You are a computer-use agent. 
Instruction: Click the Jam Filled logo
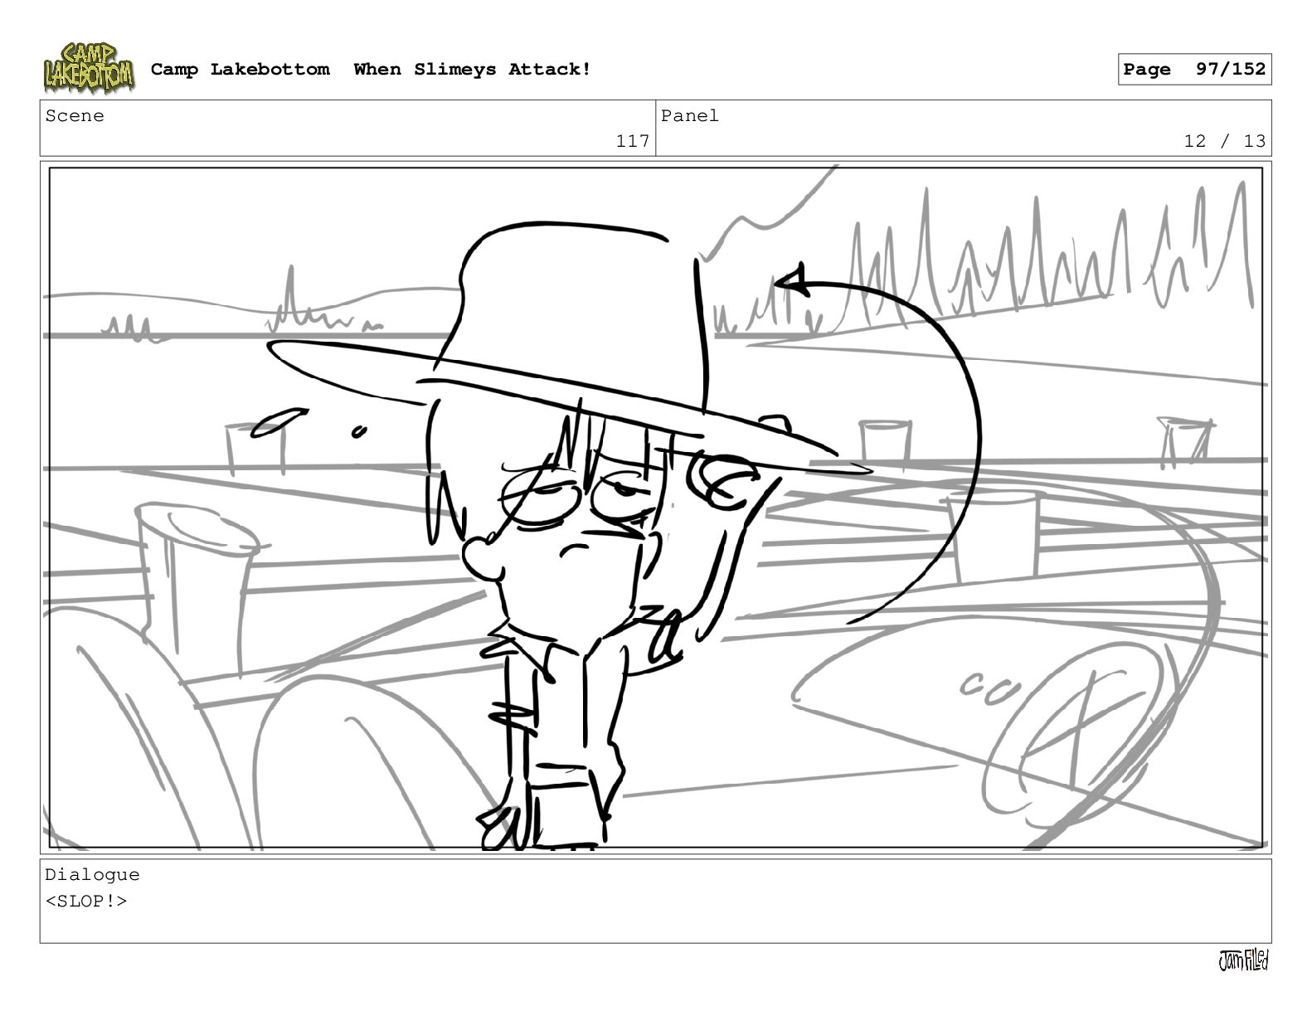(1243, 960)
